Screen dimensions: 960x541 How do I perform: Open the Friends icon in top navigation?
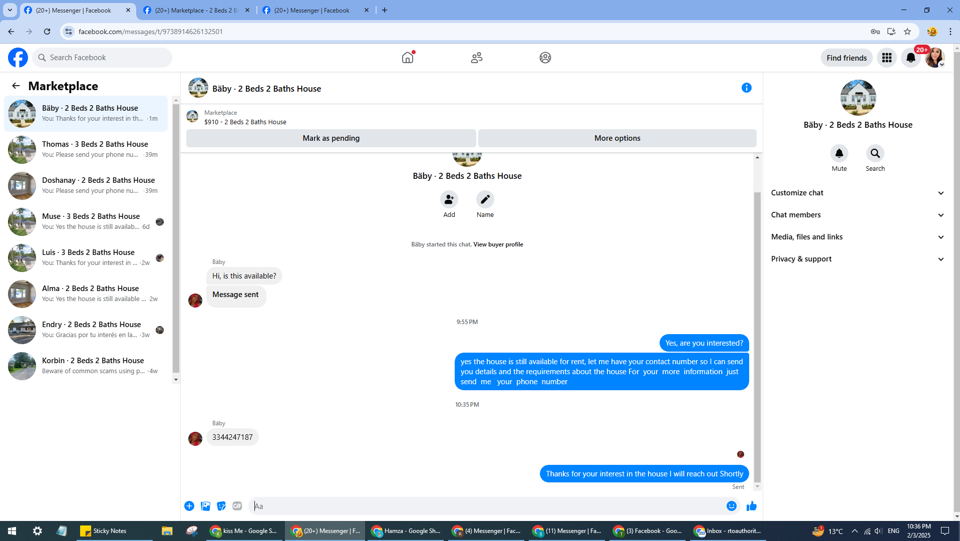pyautogui.click(x=477, y=58)
